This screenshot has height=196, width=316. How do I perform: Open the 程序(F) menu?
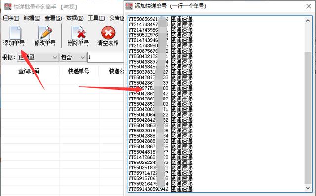[x=11, y=18]
